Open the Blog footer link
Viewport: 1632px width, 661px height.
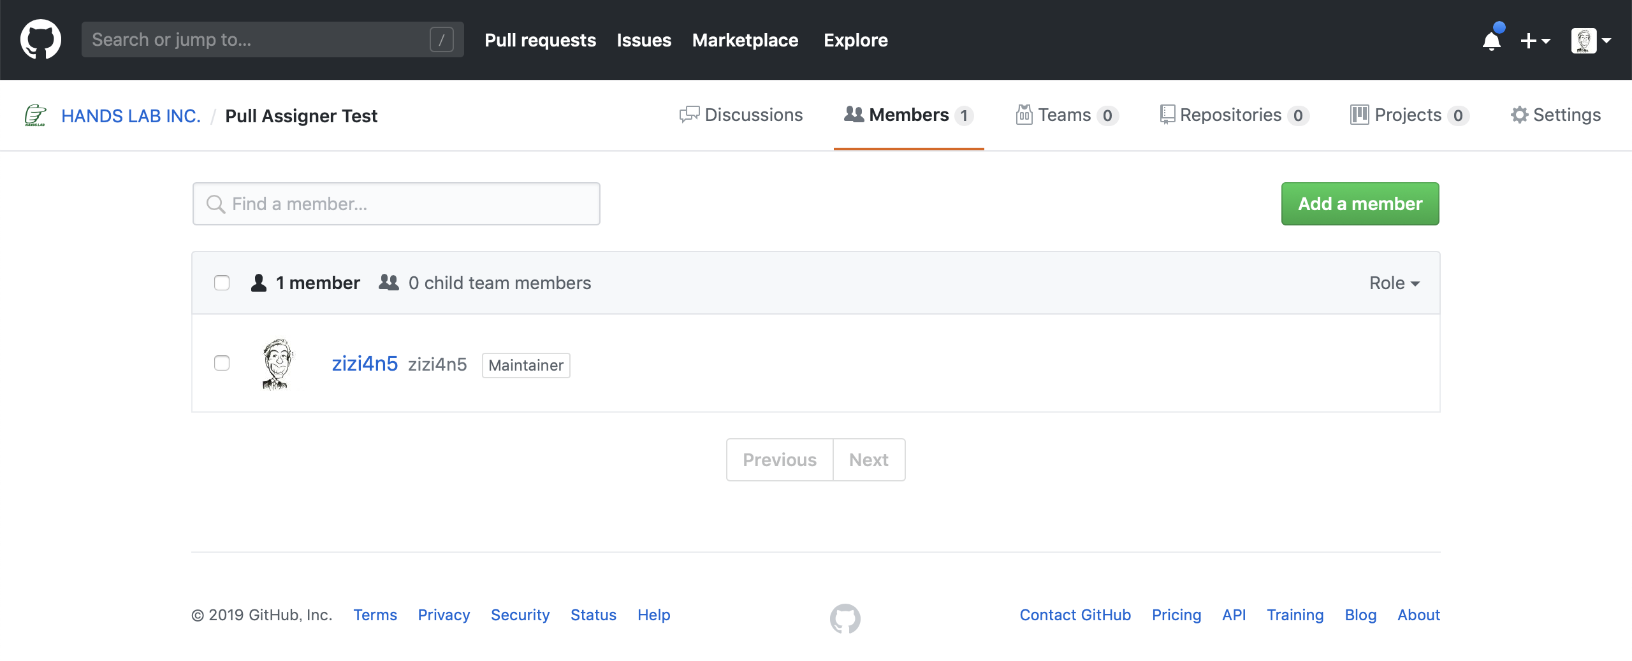point(1361,615)
